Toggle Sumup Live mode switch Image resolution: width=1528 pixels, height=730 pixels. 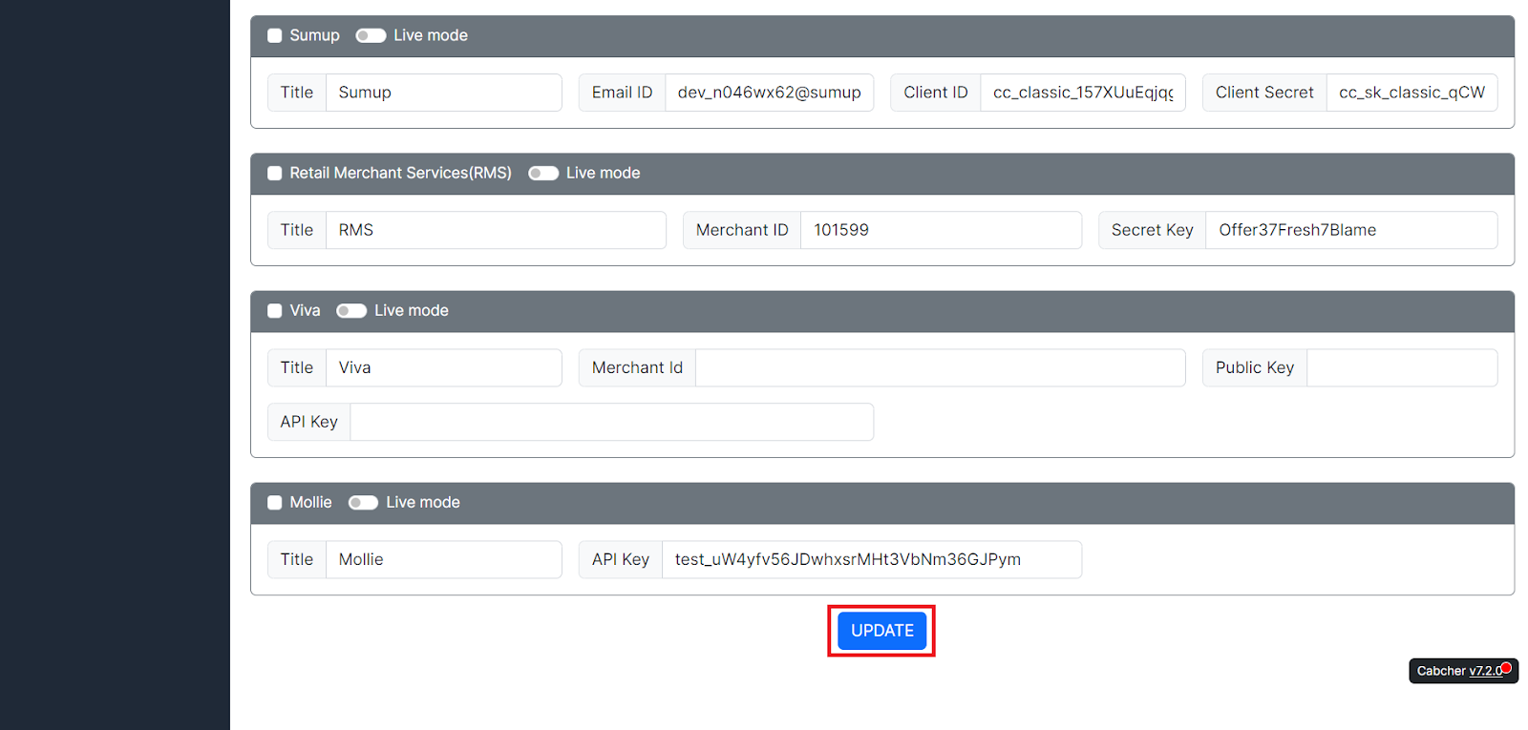371,35
